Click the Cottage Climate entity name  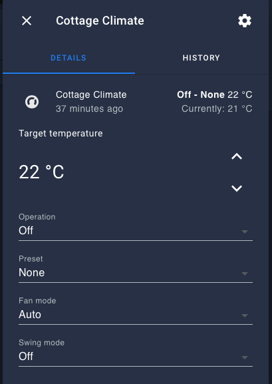91,95
